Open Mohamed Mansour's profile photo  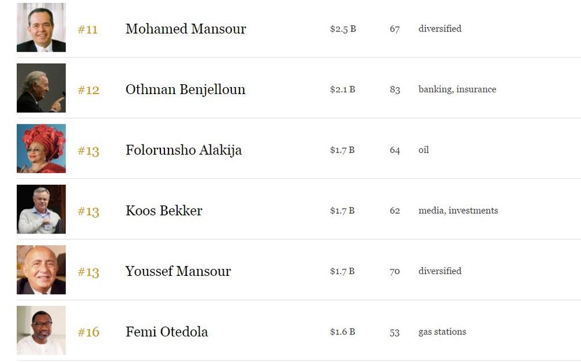pyautogui.click(x=41, y=27)
